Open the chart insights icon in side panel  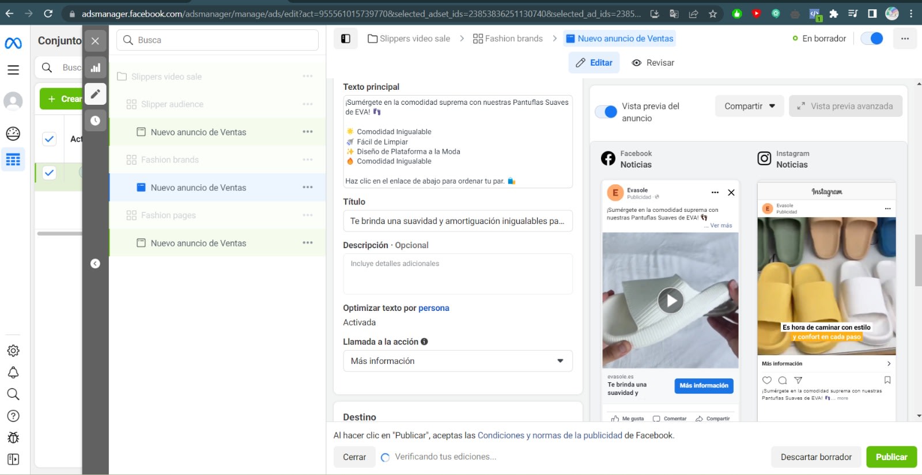[x=96, y=67]
